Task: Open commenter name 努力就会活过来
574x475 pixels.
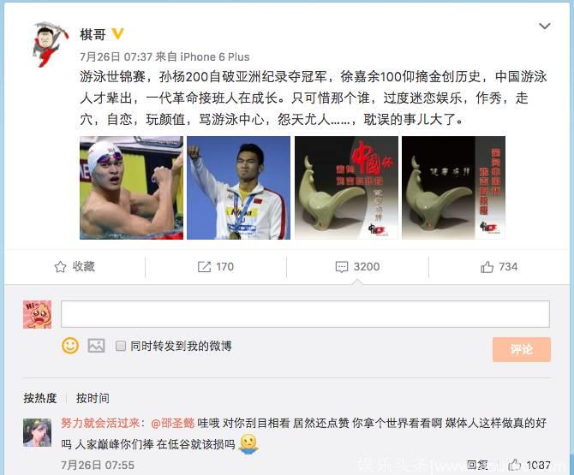Action: coord(100,423)
